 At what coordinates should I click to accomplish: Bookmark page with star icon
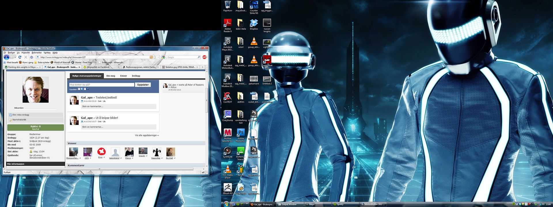[155, 57]
